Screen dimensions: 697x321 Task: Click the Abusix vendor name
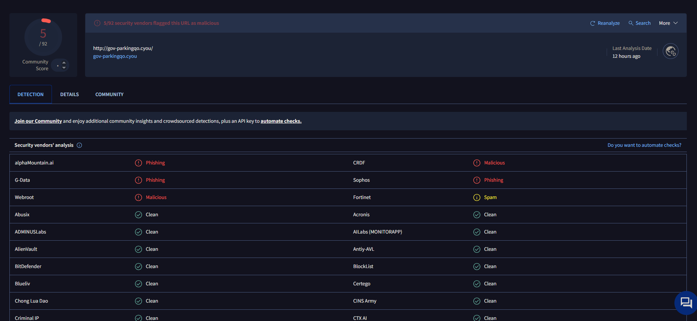[22, 215]
